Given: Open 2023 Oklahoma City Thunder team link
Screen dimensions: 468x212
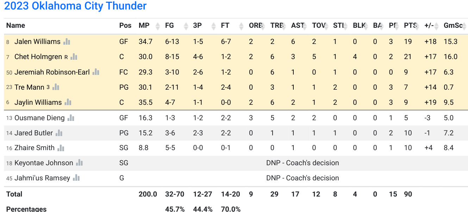Looking at the screenshot, I should (x=75, y=6).
